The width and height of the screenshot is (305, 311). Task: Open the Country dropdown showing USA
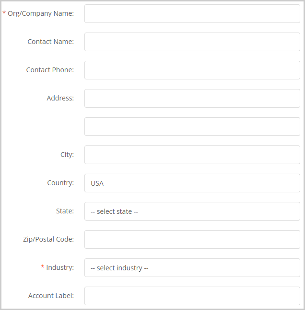192,183
